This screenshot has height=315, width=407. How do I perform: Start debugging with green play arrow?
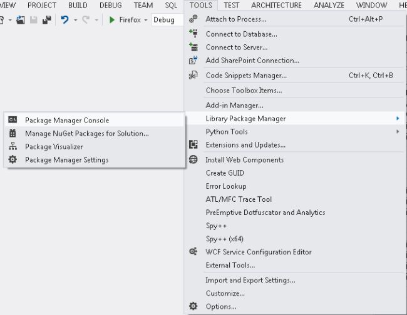tap(112, 20)
